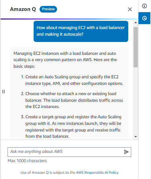Image resolution: width=151 pixels, height=179 pixels.
Task: Toggle the Amazon Q hexagon icon
Action: click(x=144, y=18)
